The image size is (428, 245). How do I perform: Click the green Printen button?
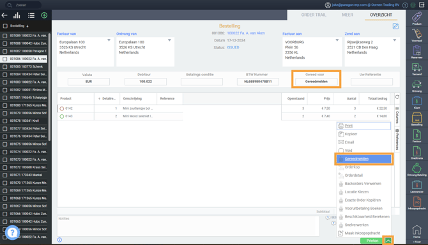coord(372,241)
